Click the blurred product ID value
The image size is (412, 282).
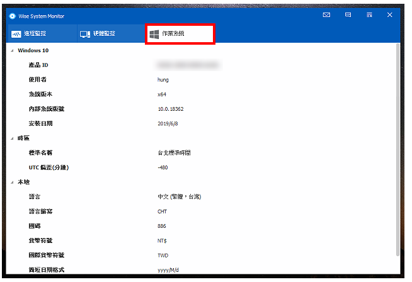[188, 65]
